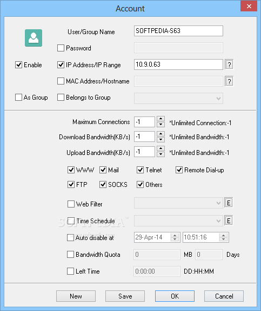Screen dimensions: 261x311
Task: Click the IP Address field showing 10.9.0.63
Action: pyautogui.click(x=178, y=64)
